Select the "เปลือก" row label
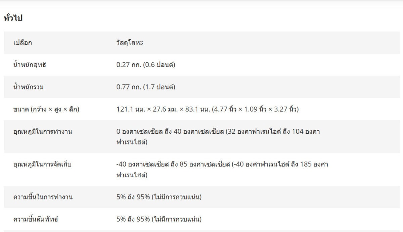Image resolution: width=403 pixels, height=232 pixels. click(x=23, y=43)
